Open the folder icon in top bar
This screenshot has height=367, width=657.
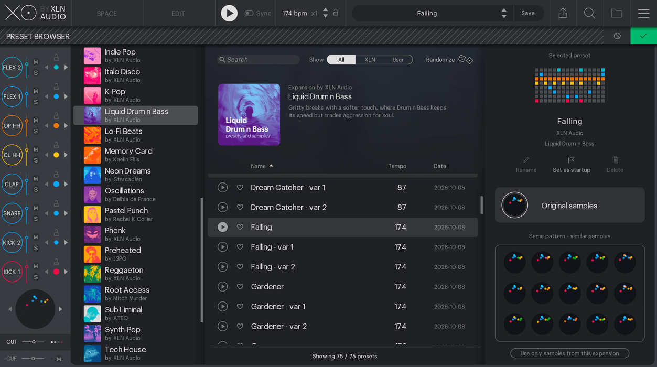pyautogui.click(x=617, y=13)
